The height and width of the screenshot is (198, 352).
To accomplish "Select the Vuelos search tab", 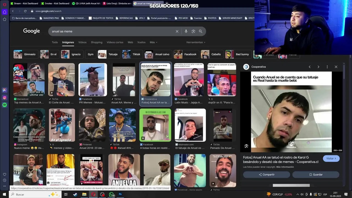I will [141, 42].
